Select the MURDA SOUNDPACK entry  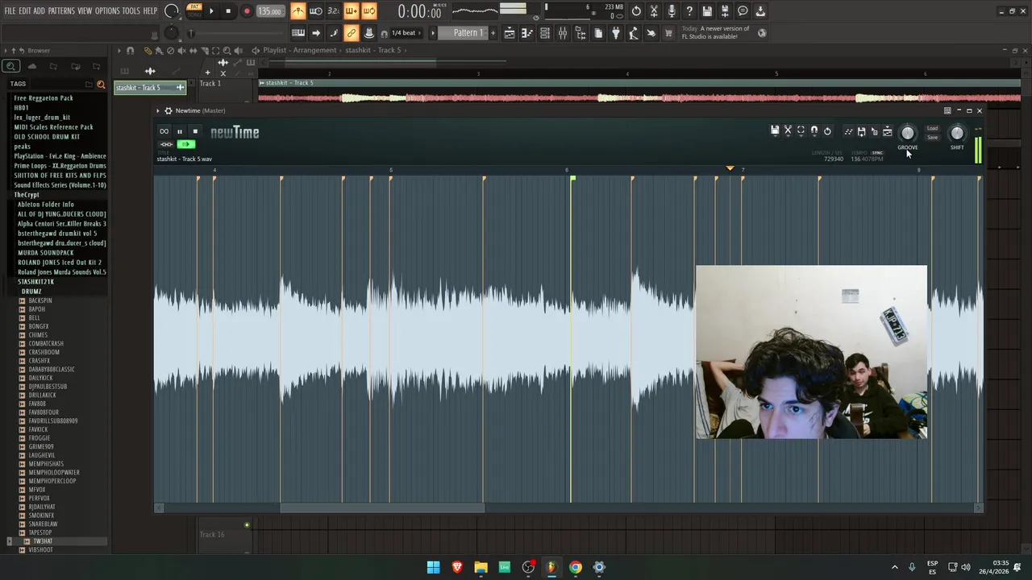(46, 253)
